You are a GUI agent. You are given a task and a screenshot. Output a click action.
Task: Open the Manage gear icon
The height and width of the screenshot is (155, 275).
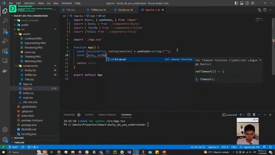point(5,139)
